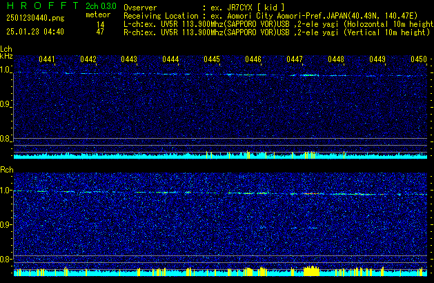Select the 0443 time marker
This screenshot has width=434, height=283.
(129, 59)
